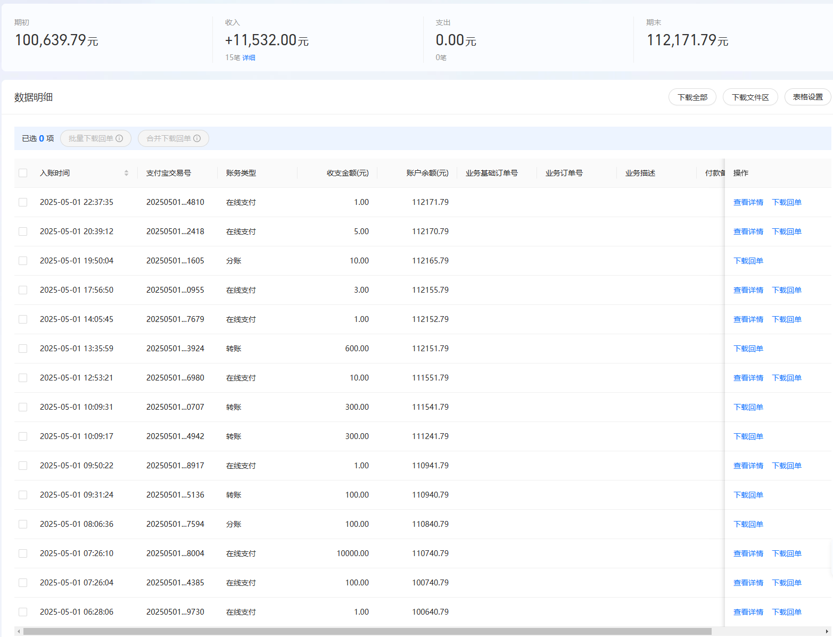Tick checkbox for the 10:09:31 转账 row

23,407
